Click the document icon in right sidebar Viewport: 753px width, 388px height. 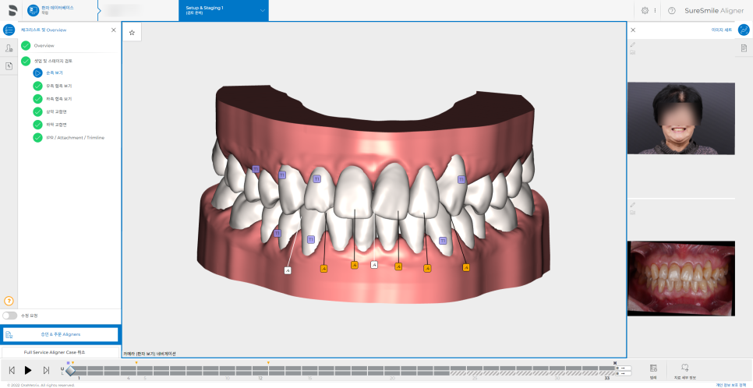pos(744,48)
